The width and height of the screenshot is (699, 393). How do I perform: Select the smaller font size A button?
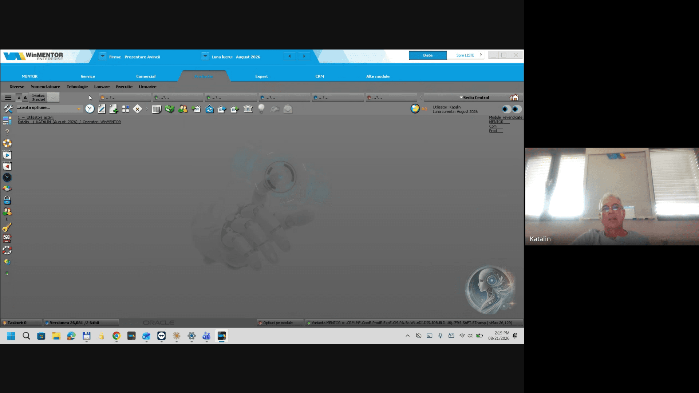click(19, 98)
